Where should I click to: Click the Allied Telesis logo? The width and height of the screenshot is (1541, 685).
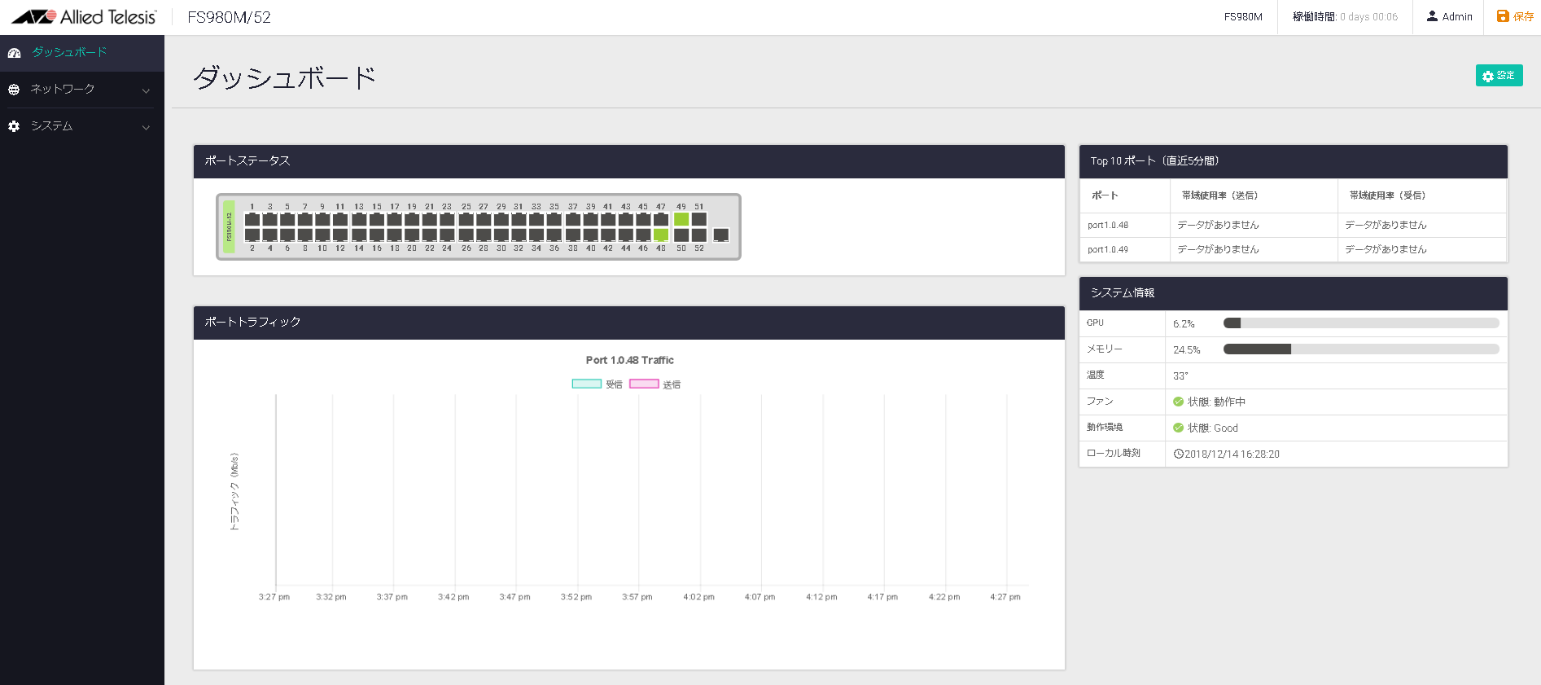[84, 17]
